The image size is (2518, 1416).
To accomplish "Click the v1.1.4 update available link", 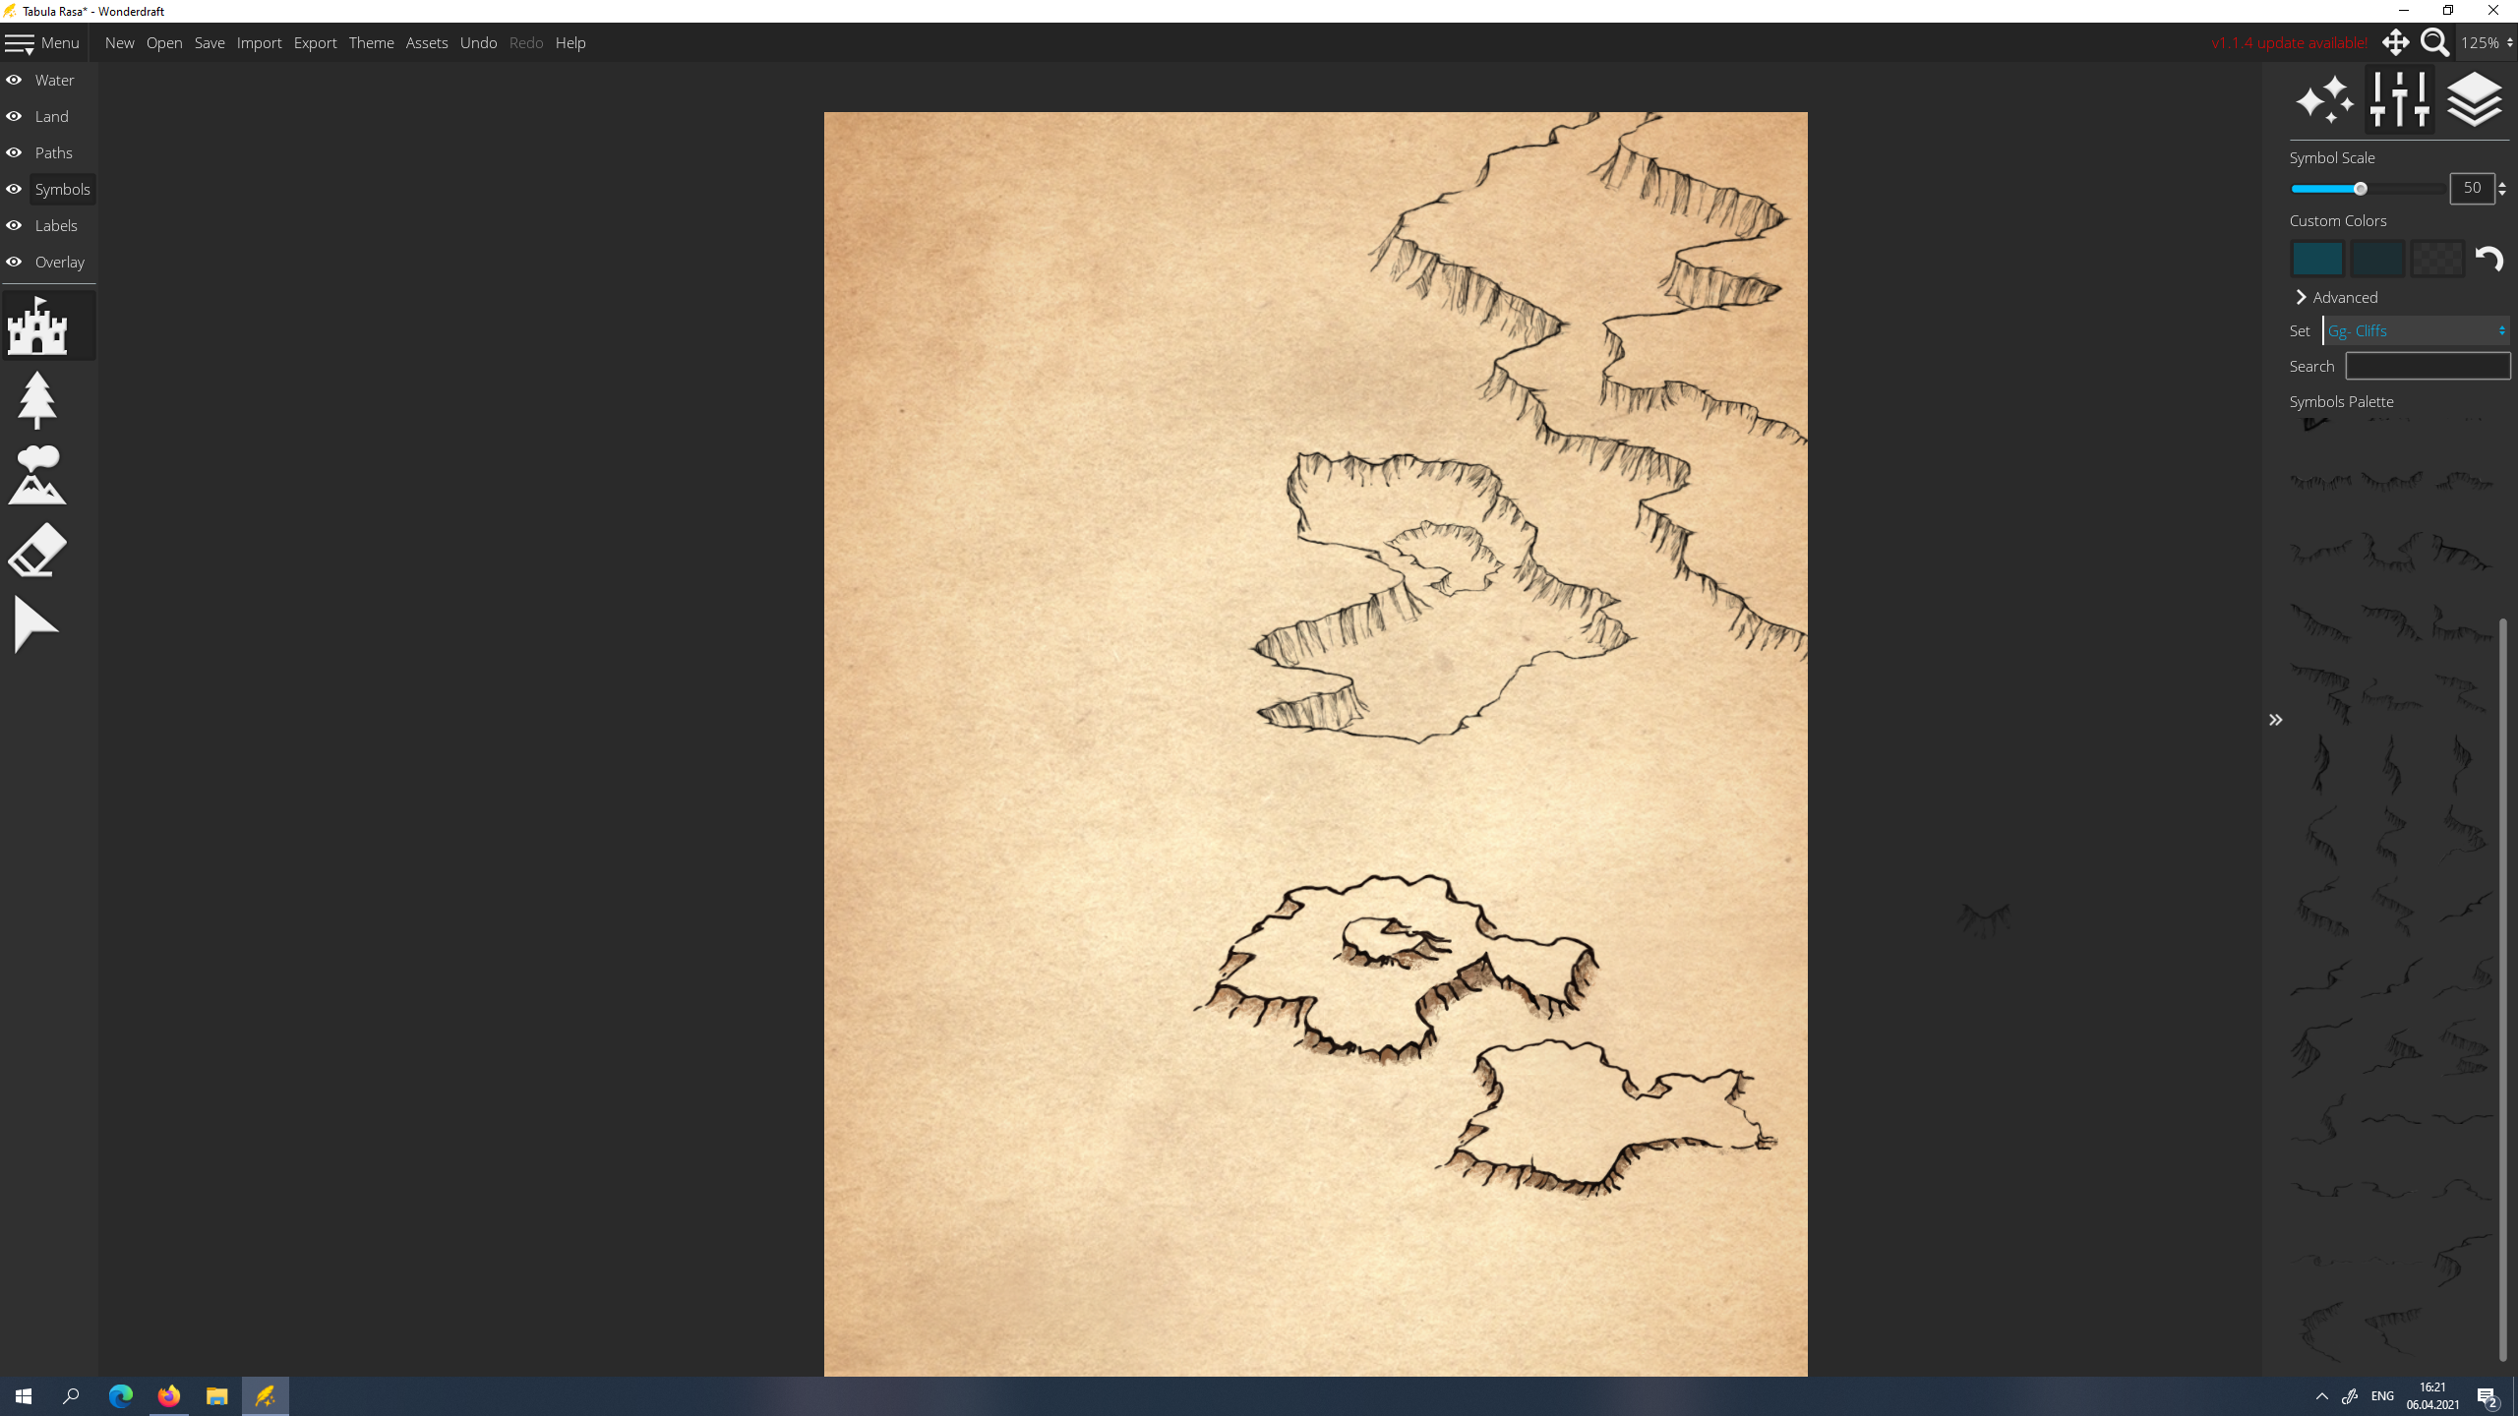I will pyautogui.click(x=2289, y=43).
